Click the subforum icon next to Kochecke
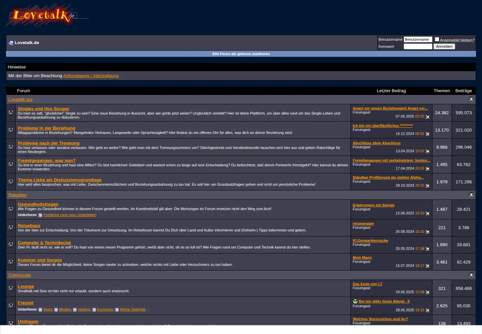This screenshot has height=334, width=482. [x=94, y=310]
